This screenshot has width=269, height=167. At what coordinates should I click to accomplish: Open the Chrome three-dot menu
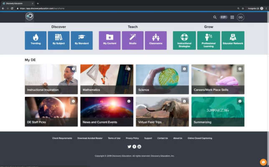tap(266, 8)
